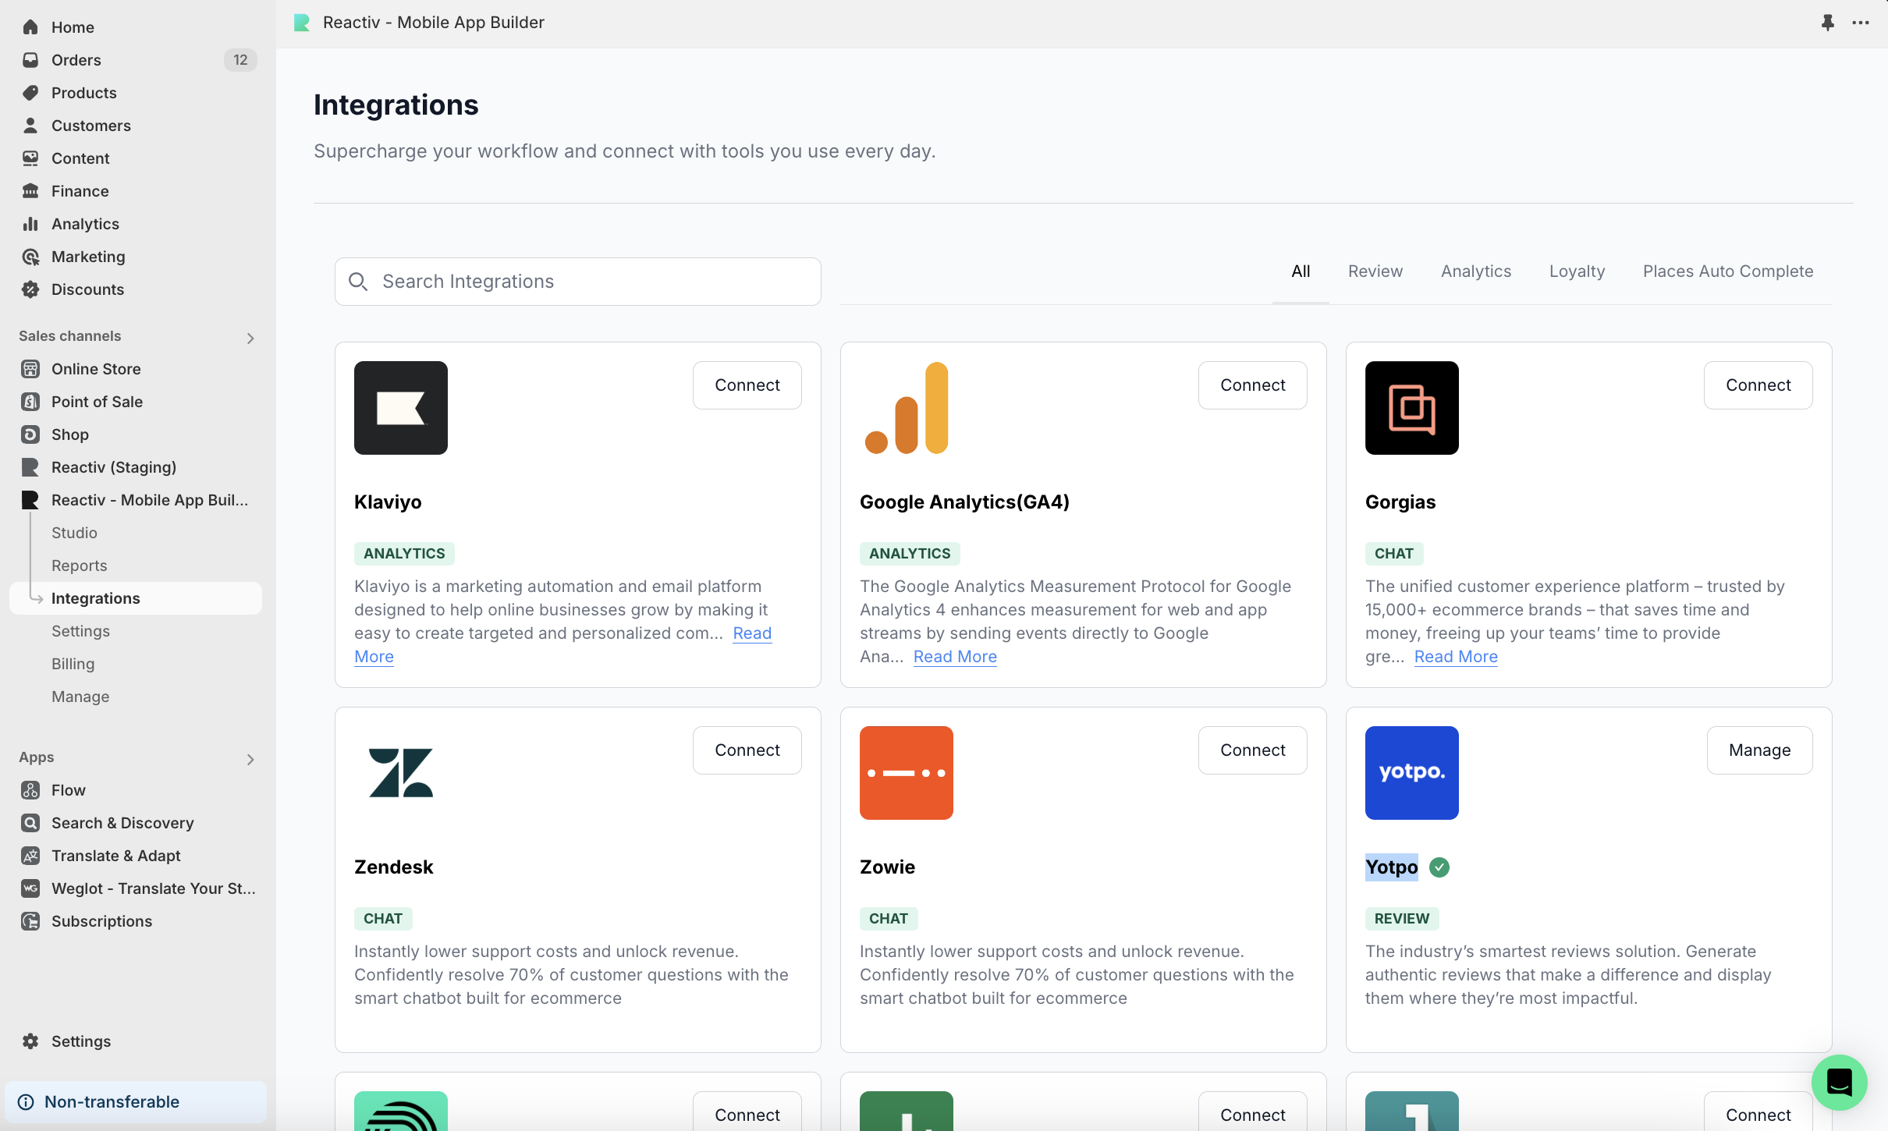Image resolution: width=1888 pixels, height=1131 pixels.
Task: Click Read More on Google Analytics card
Action: (x=955, y=657)
